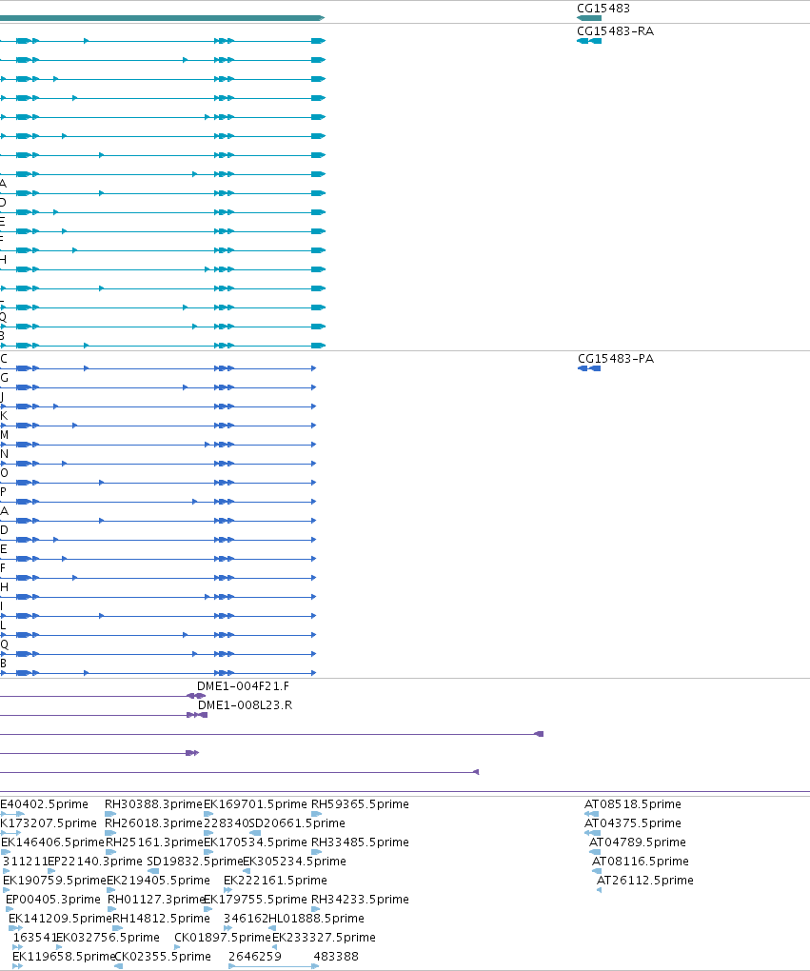
Task: Click the RH26018.3prime label
Action: pos(153,823)
